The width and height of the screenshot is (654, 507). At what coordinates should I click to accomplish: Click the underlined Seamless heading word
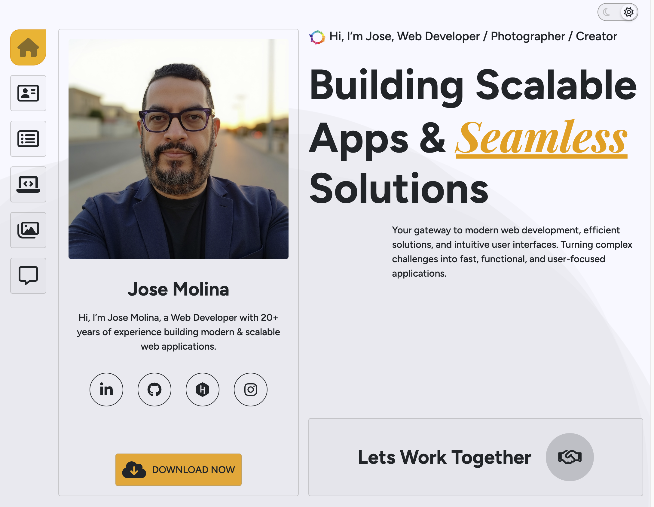541,139
